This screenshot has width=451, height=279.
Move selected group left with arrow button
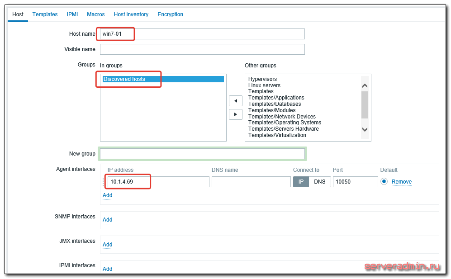(x=235, y=100)
